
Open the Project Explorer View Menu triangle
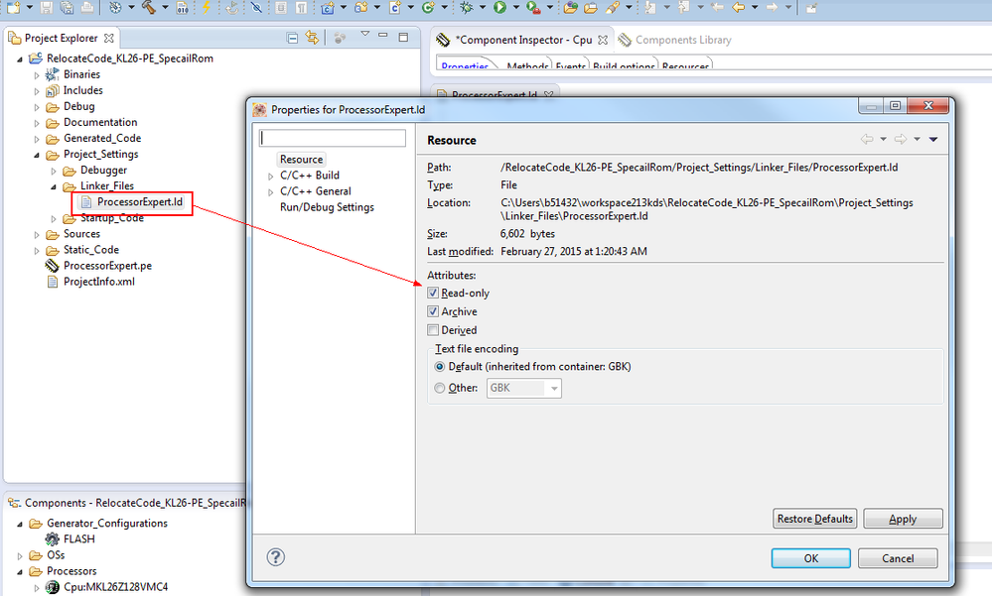(x=365, y=34)
